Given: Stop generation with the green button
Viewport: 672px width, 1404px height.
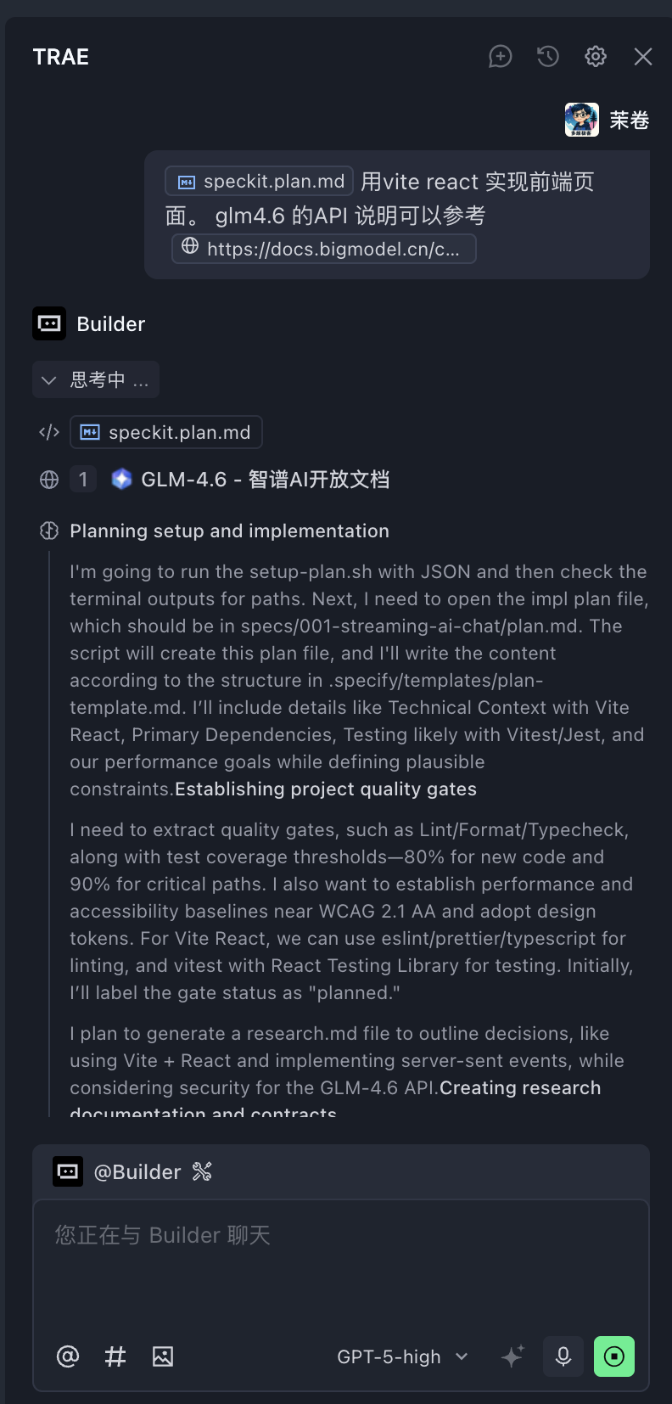Looking at the screenshot, I should [x=614, y=1356].
